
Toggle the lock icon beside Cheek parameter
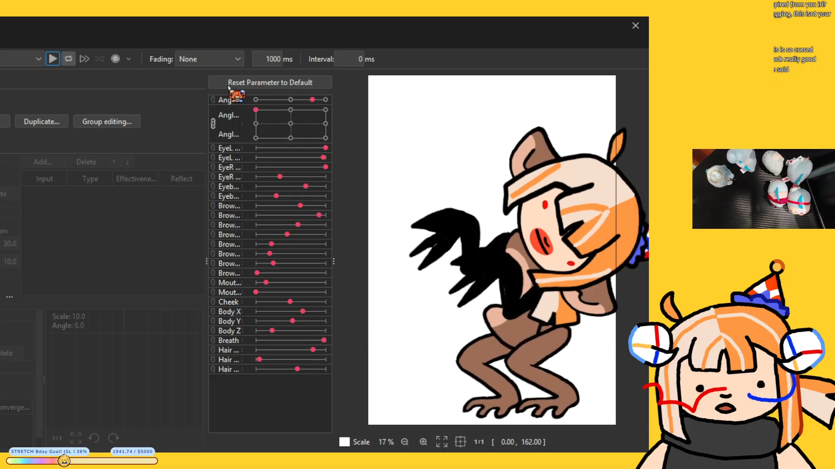click(213, 302)
